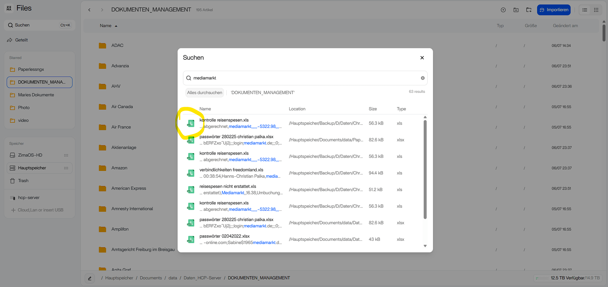Go to Documents in breadcrumb path
Screen dimensions: 608x287
pos(151,278)
